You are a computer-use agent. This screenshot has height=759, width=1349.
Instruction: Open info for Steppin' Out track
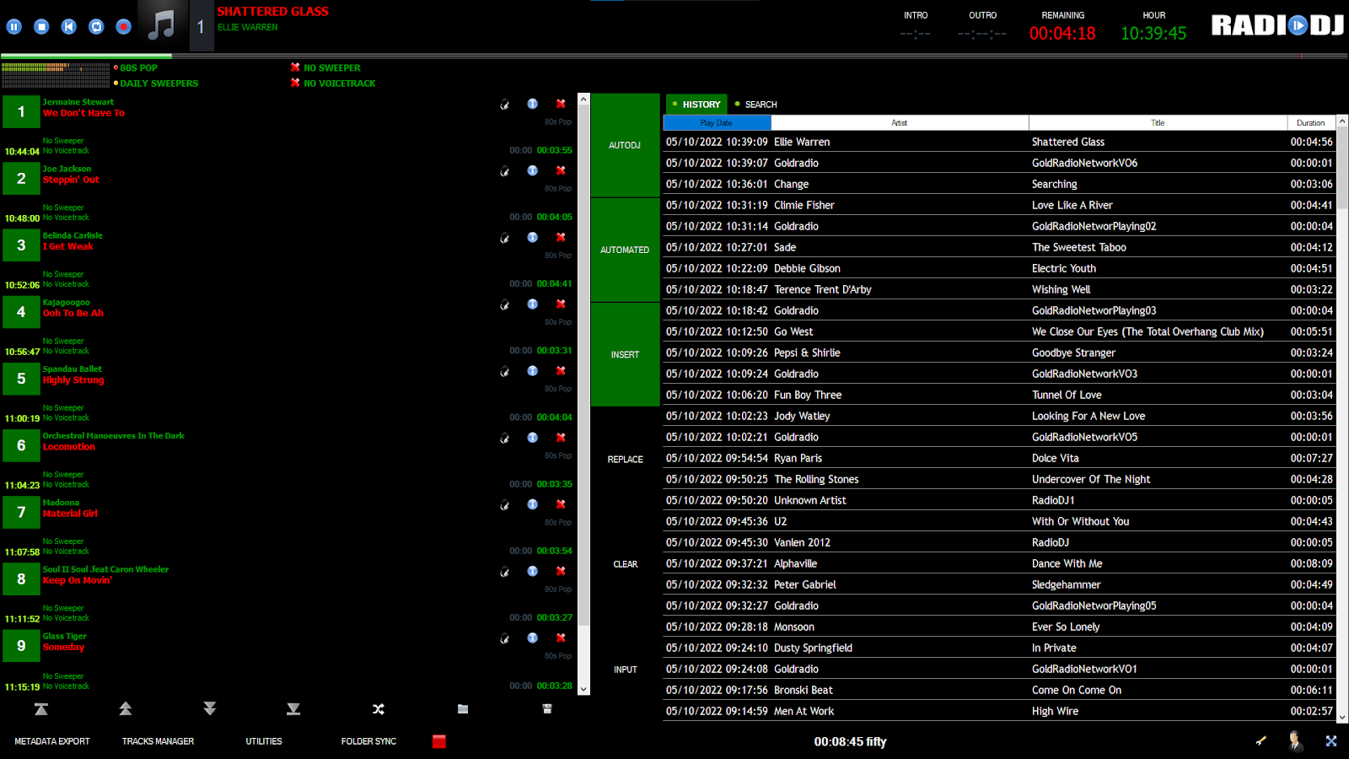[x=533, y=170]
